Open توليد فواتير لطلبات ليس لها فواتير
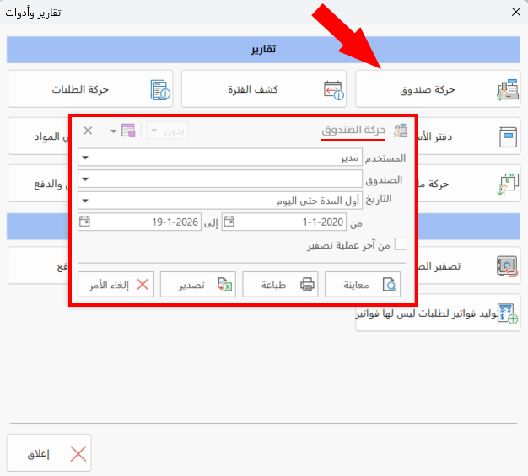The height and width of the screenshot is (476, 528). pyautogui.click(x=438, y=313)
